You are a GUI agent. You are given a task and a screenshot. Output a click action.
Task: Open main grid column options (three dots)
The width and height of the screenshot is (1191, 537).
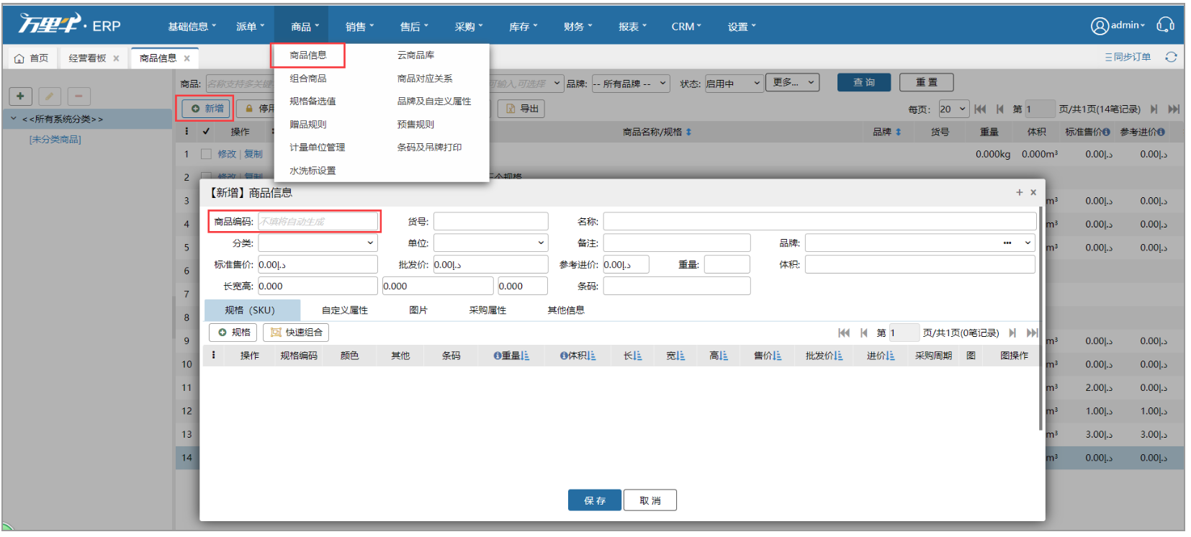click(186, 131)
